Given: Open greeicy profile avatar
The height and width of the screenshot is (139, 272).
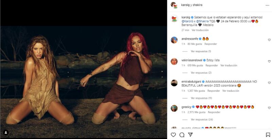Looking at the screenshot, I should [174, 108].
